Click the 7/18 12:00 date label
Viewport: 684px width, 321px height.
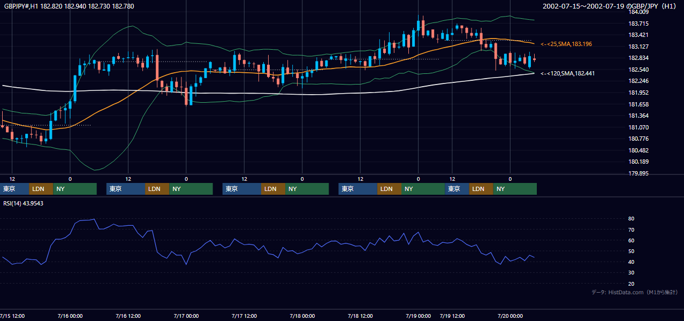pyautogui.click(x=360, y=316)
